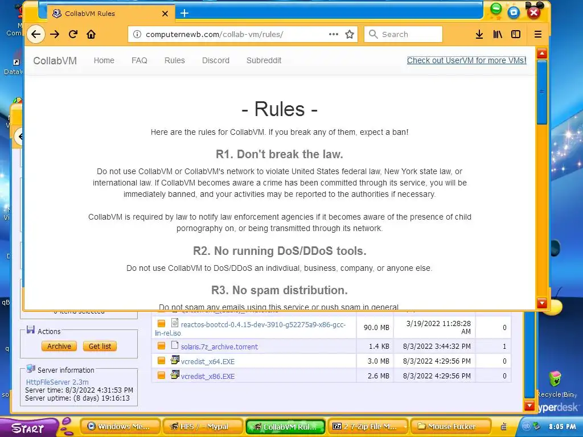Click the browser Search box
Image resolution: width=583 pixels, height=437 pixels.
tap(403, 34)
